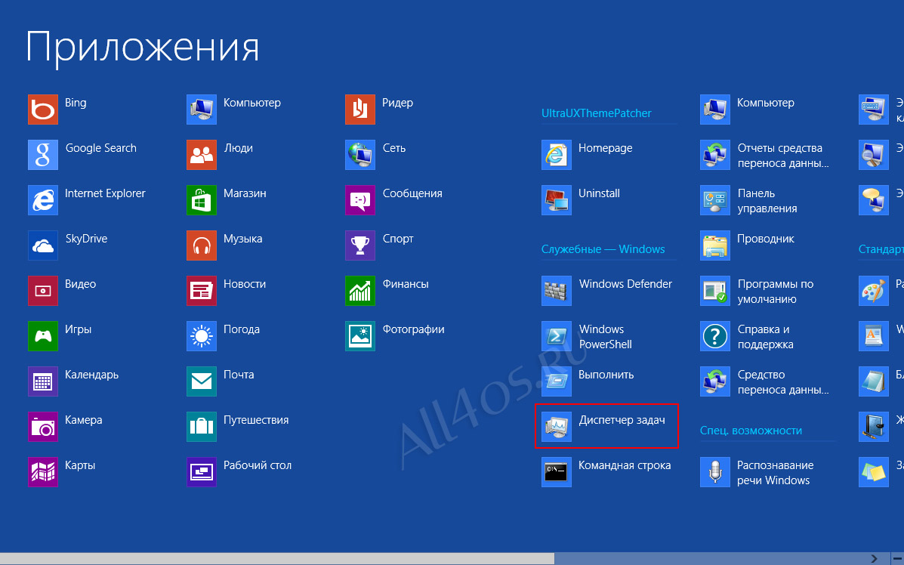Open Отчеты средства переноса данных

(715, 155)
